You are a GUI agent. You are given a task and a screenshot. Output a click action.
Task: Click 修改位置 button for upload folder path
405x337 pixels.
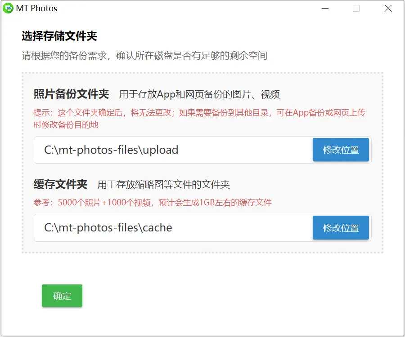[x=341, y=150]
